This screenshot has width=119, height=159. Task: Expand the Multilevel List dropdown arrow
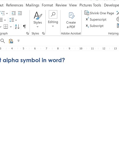click(x=7, y=13)
